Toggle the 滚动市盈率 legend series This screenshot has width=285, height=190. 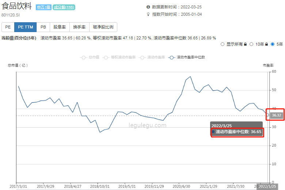pyautogui.click(x=152, y=57)
